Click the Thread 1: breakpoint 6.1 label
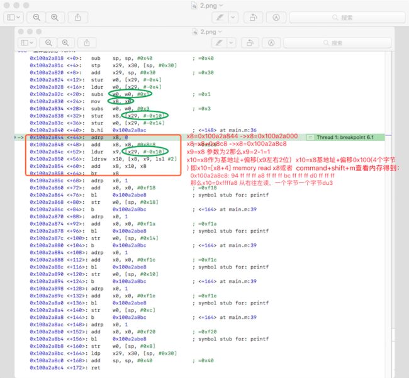Image resolution: width=409 pixels, height=378 pixels. pyautogui.click(x=345, y=137)
